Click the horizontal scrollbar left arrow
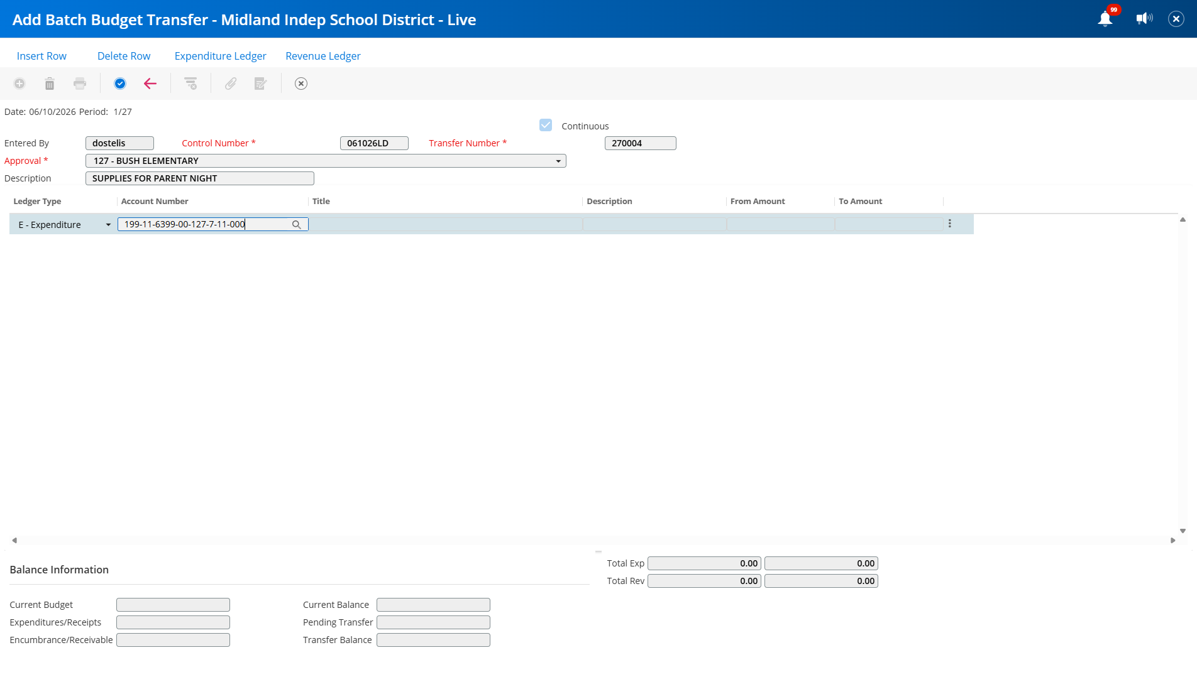 (x=14, y=540)
